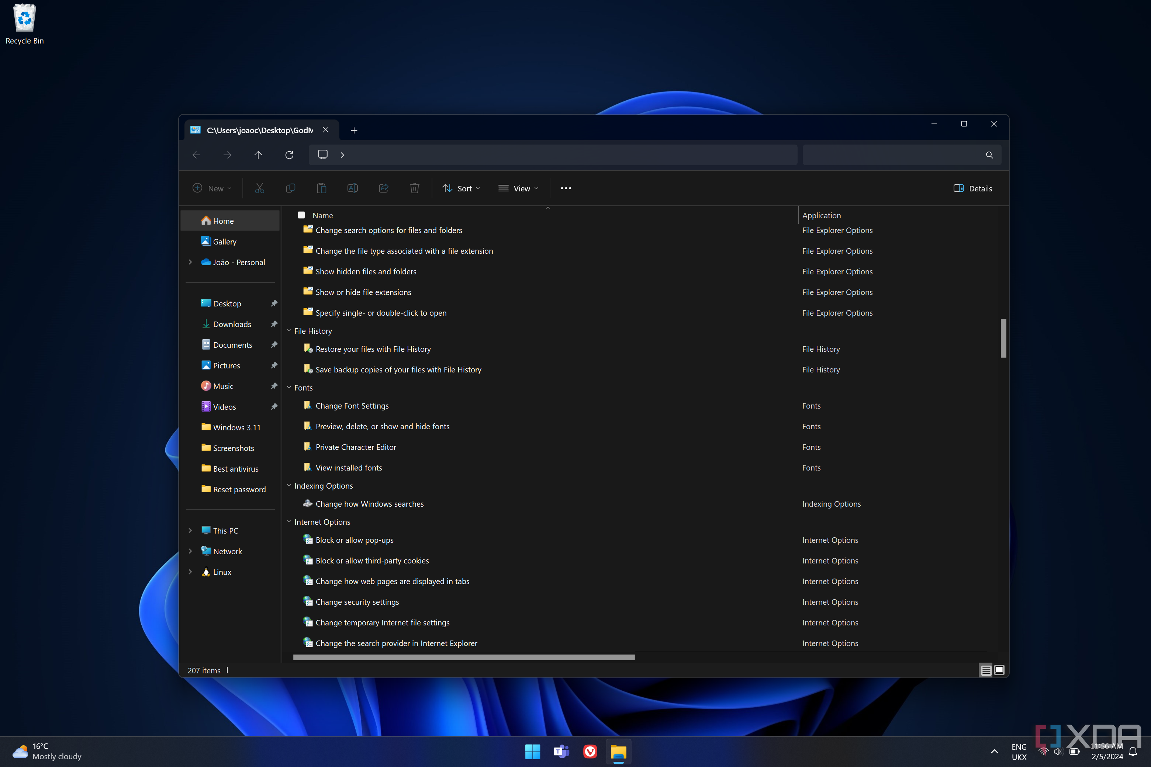1151x767 pixels.
Task: Open clock and date in taskbar
Action: pos(1107,752)
